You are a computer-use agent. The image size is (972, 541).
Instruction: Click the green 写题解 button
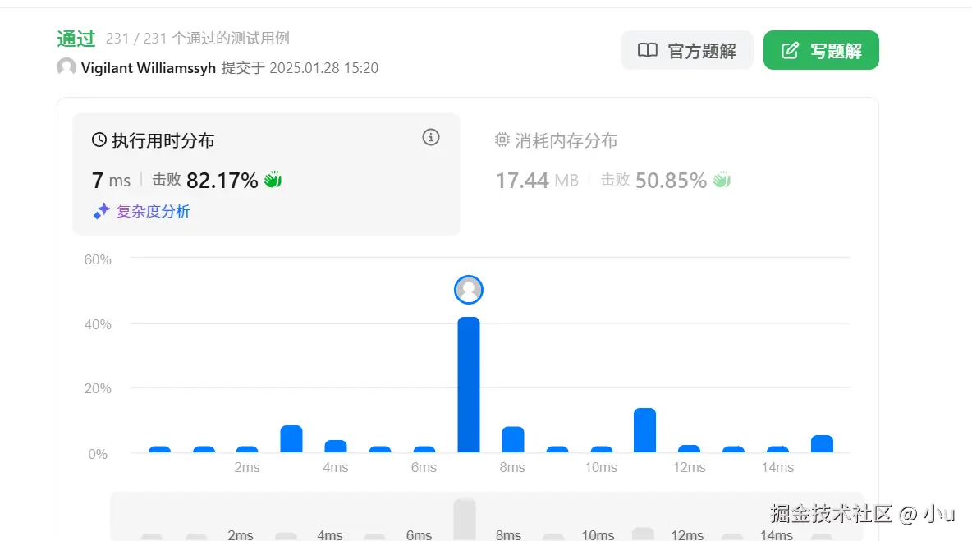(x=821, y=50)
